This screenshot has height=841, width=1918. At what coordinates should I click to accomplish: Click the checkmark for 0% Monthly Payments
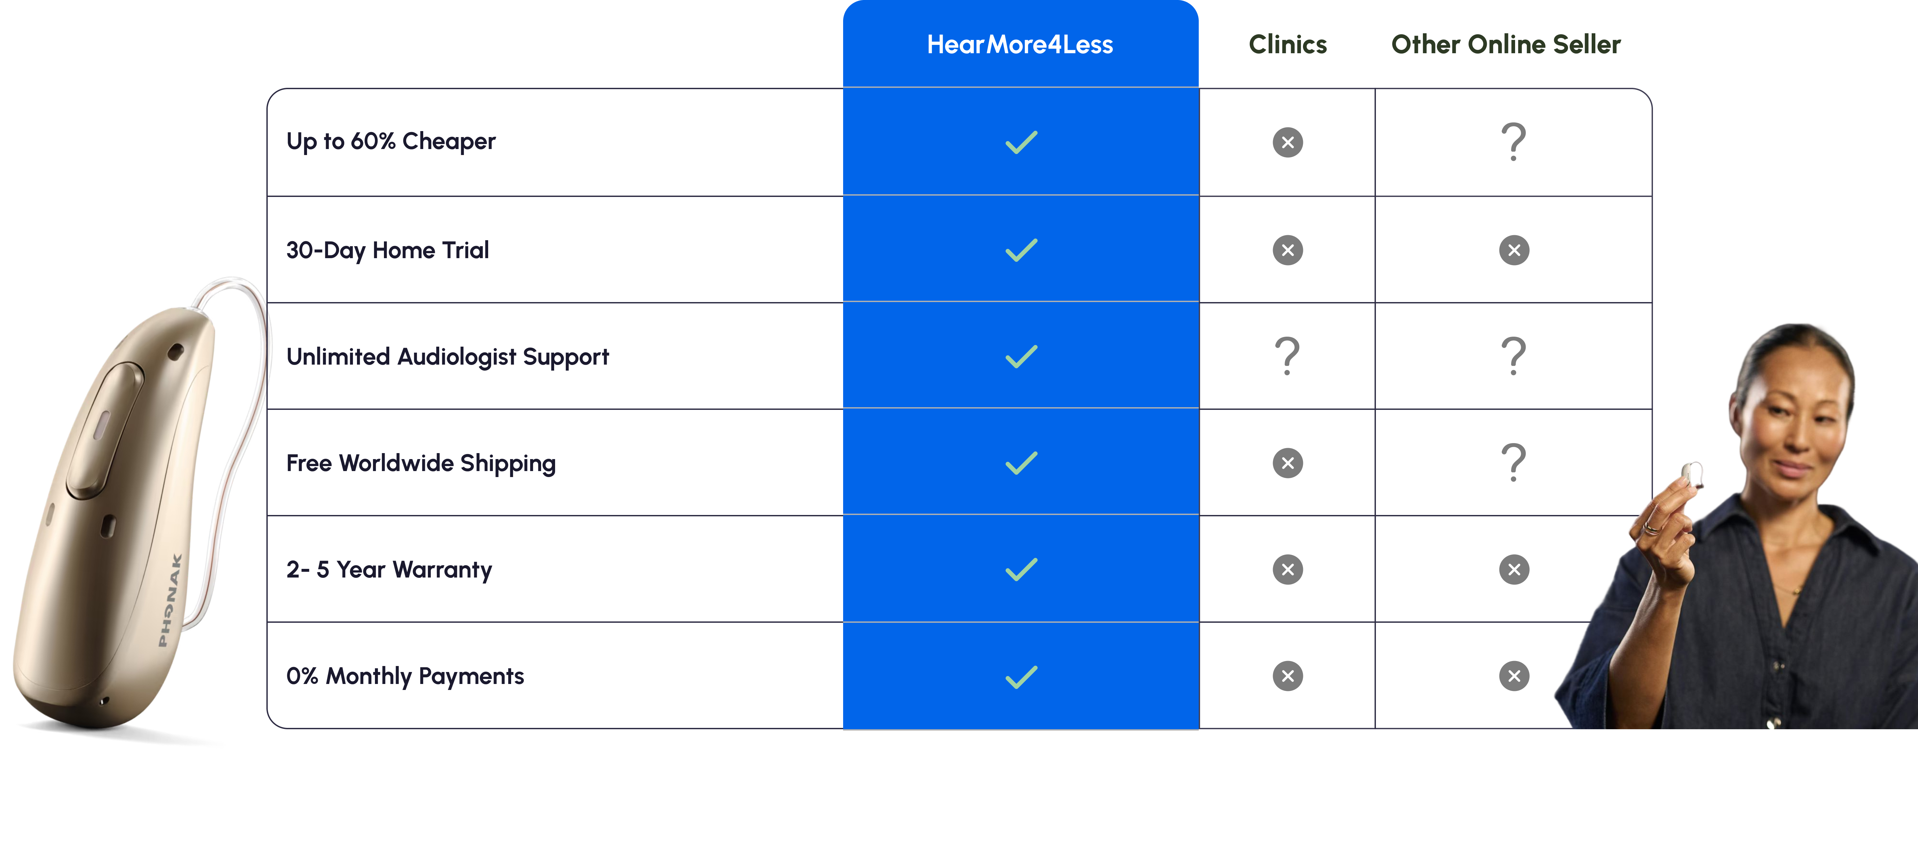(1021, 677)
